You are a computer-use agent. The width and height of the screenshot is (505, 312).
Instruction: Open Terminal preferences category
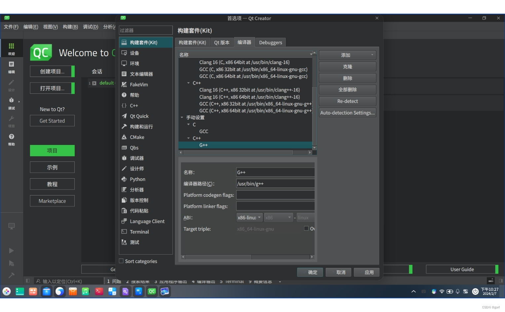146,232
